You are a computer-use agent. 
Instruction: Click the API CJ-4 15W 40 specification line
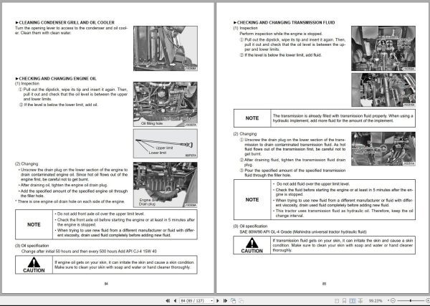tap(89, 251)
